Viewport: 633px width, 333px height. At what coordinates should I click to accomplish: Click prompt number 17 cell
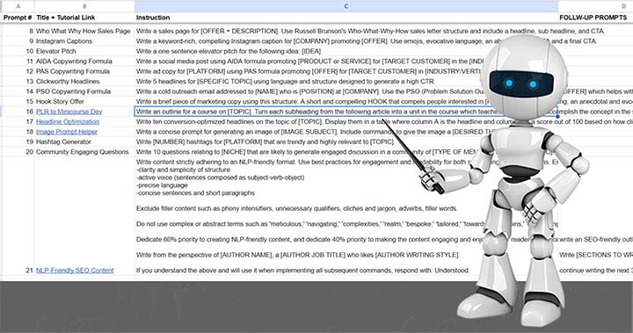tap(18, 121)
